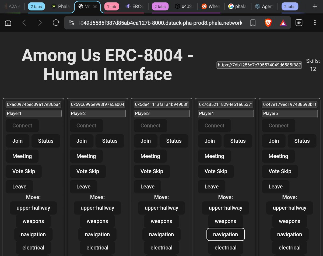This screenshot has height=256, width=323.
Task: Click Status for Player1
Action: pos(46,141)
